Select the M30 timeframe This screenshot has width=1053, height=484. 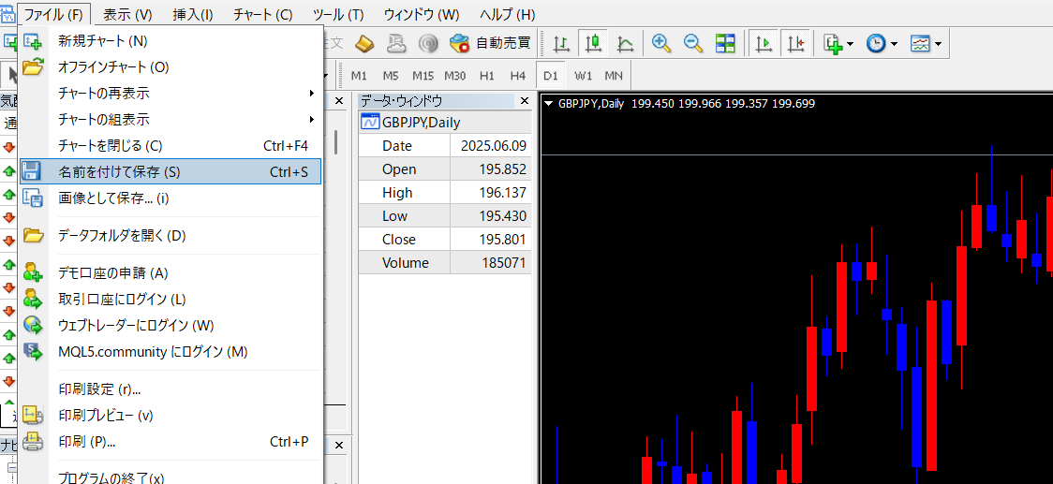pyautogui.click(x=454, y=76)
